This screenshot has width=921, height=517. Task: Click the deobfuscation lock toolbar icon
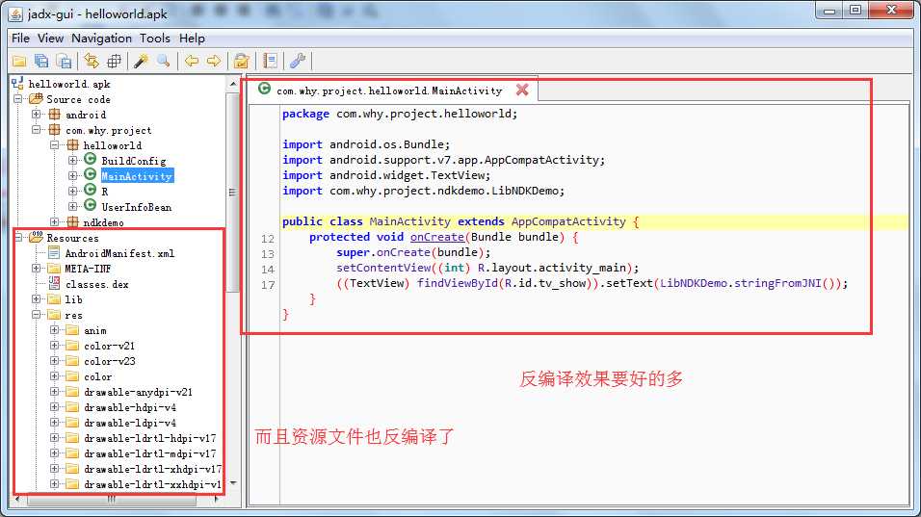pyautogui.click(x=242, y=61)
